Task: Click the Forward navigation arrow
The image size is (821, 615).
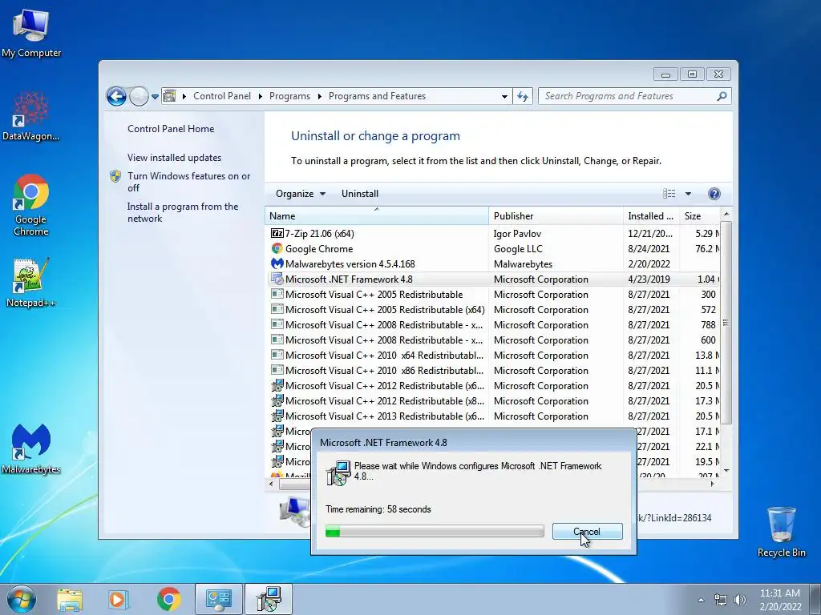Action: point(139,96)
